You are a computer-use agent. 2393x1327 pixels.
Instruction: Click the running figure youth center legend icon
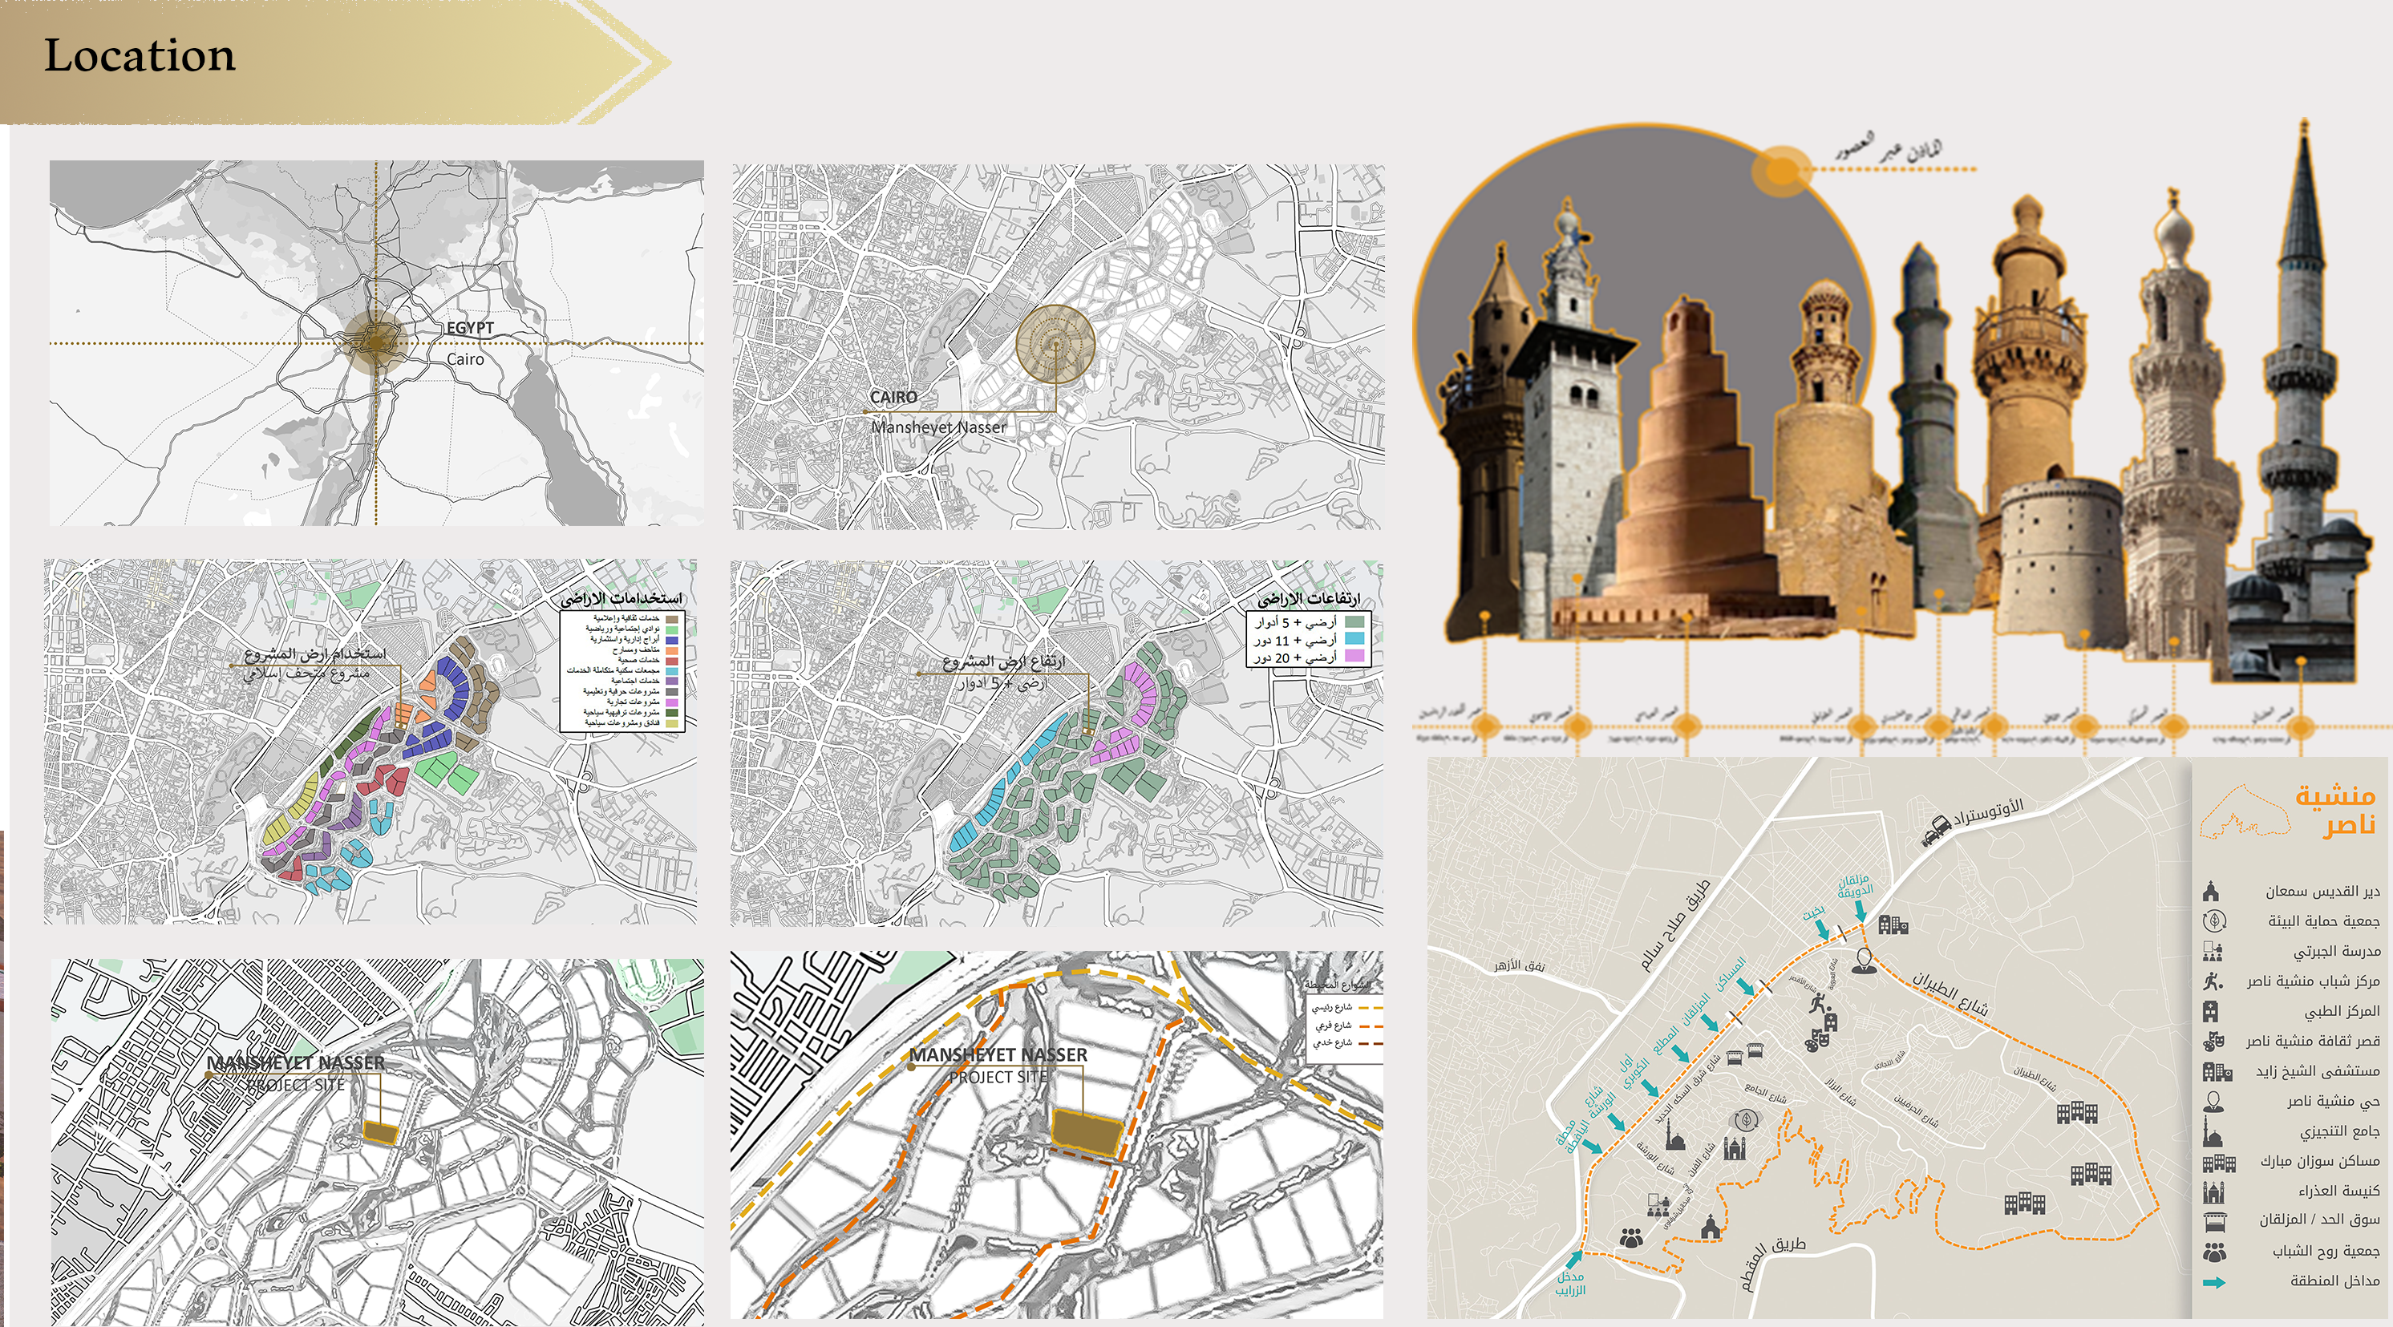coord(2213,981)
